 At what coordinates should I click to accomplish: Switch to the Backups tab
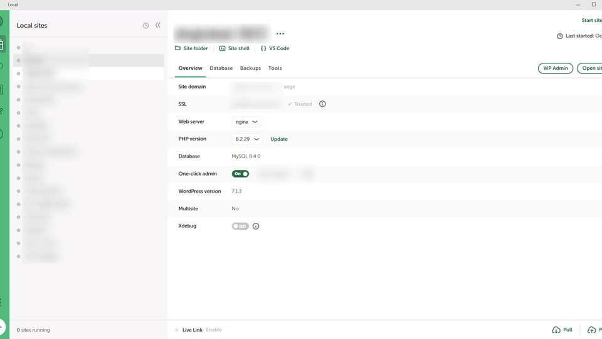(250, 68)
